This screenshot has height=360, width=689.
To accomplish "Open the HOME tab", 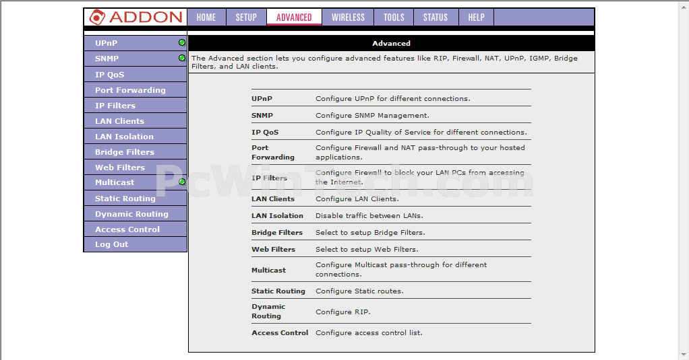I will tap(206, 17).
